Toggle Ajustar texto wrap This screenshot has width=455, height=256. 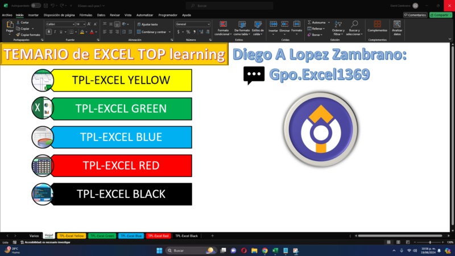(148, 24)
